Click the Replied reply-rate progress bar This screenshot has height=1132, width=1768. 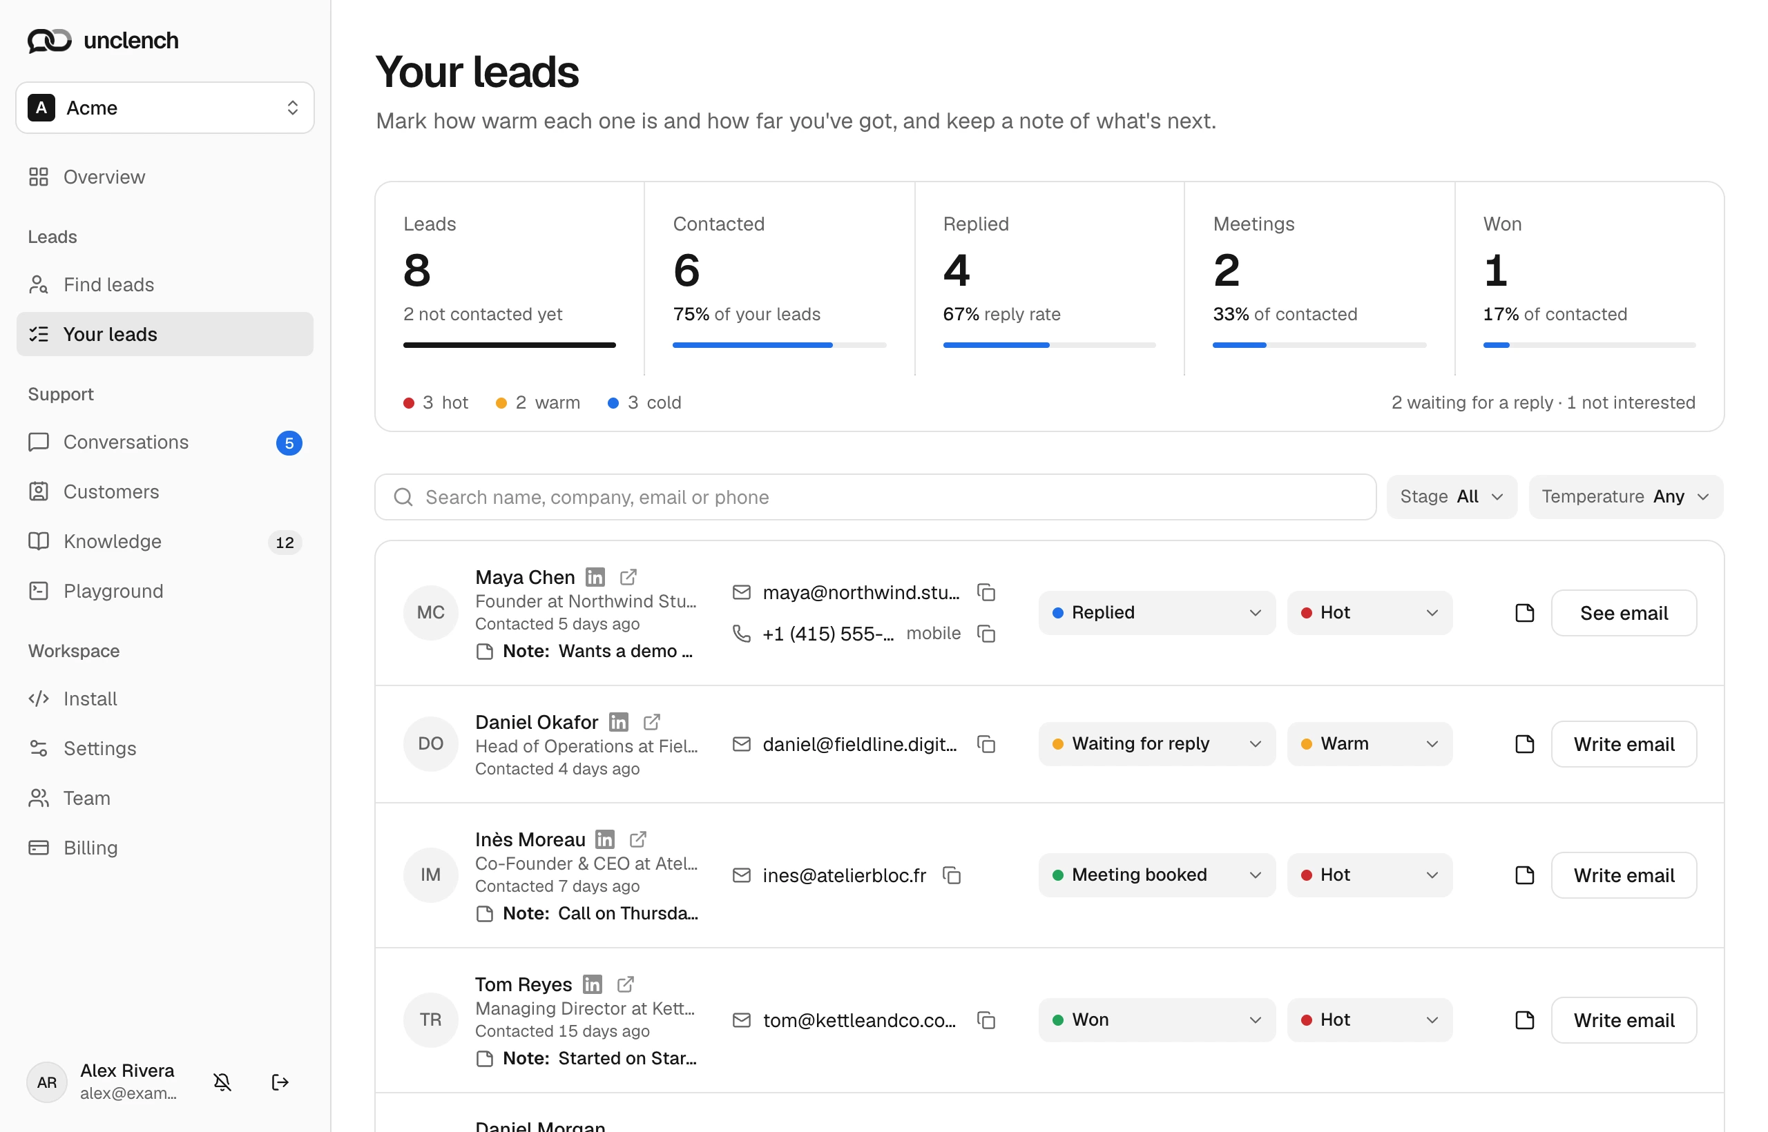coord(1050,344)
